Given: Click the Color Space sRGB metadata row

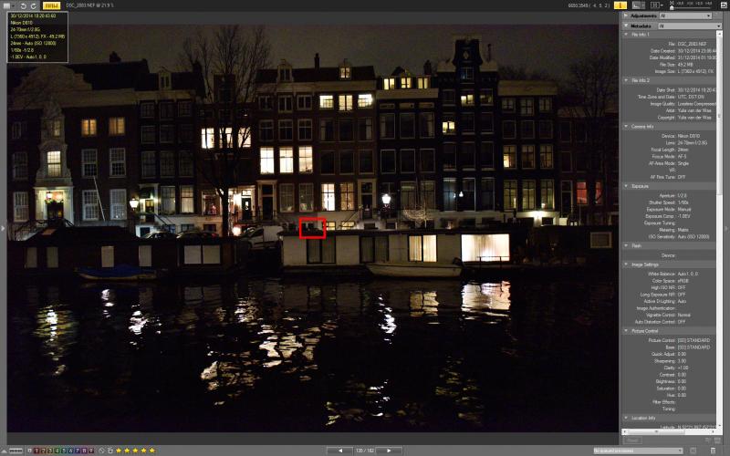Looking at the screenshot, I should coord(670,281).
